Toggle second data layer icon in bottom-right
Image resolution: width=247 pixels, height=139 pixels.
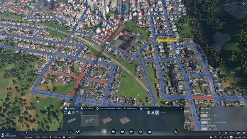tap(226, 133)
